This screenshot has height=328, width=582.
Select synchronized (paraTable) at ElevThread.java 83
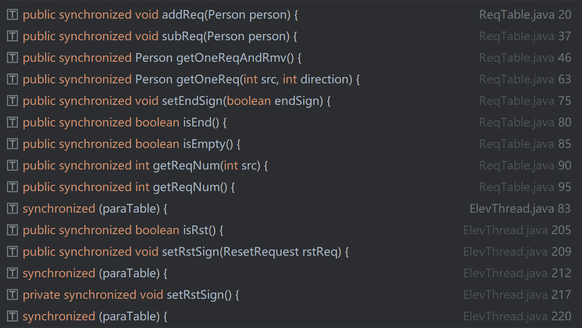pyautogui.click(x=291, y=209)
